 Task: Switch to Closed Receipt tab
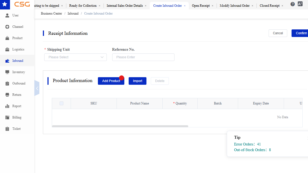269,6
